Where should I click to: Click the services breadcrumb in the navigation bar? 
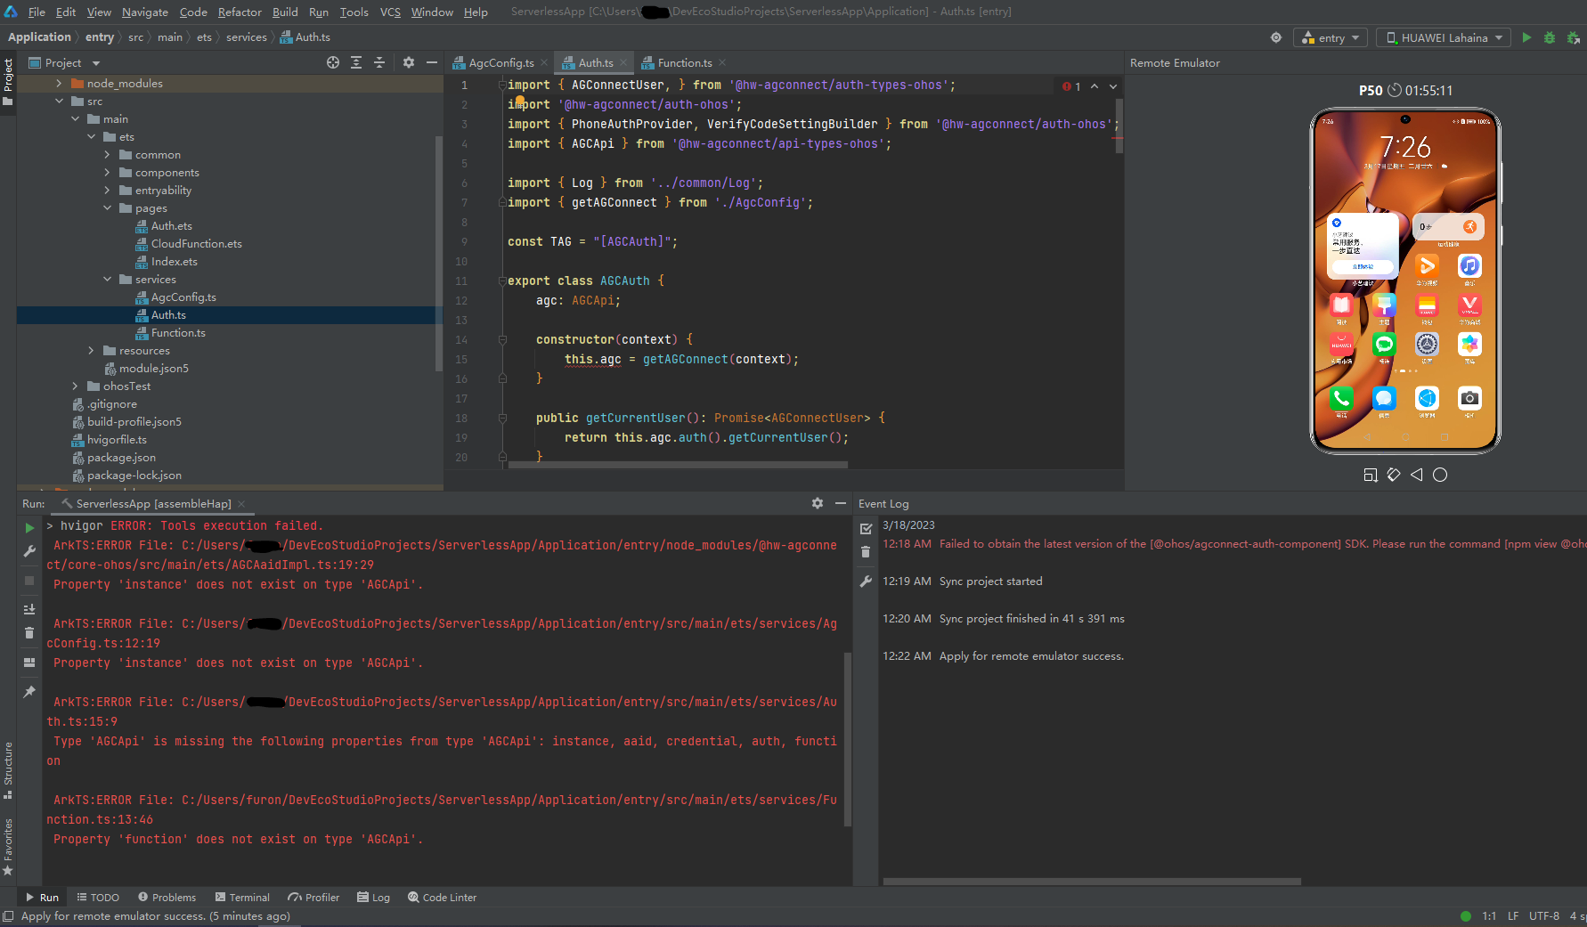246,37
